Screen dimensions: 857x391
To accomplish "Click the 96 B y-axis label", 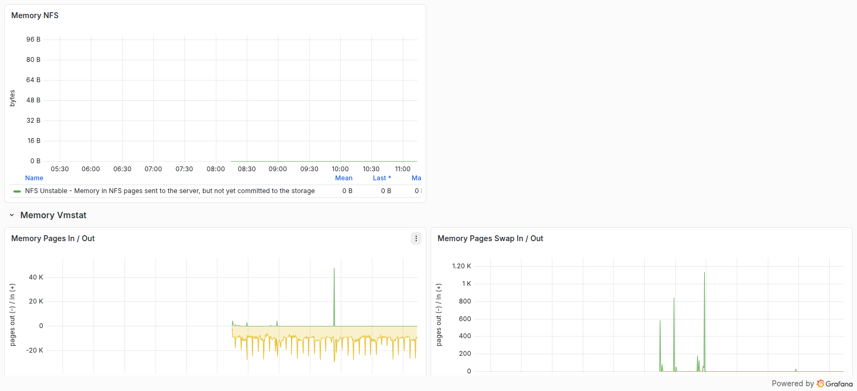I will [x=33, y=39].
